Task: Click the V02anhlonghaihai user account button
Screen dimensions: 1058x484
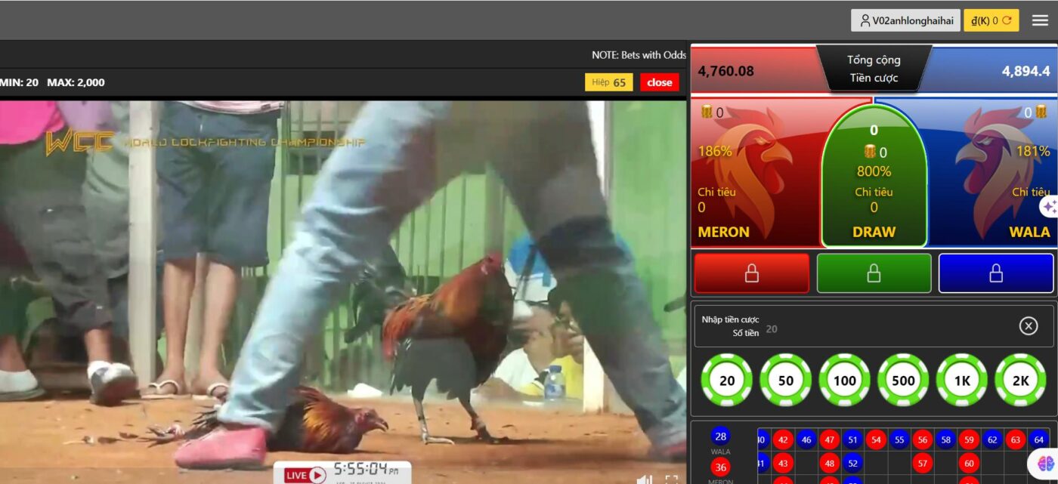Action: click(x=905, y=20)
